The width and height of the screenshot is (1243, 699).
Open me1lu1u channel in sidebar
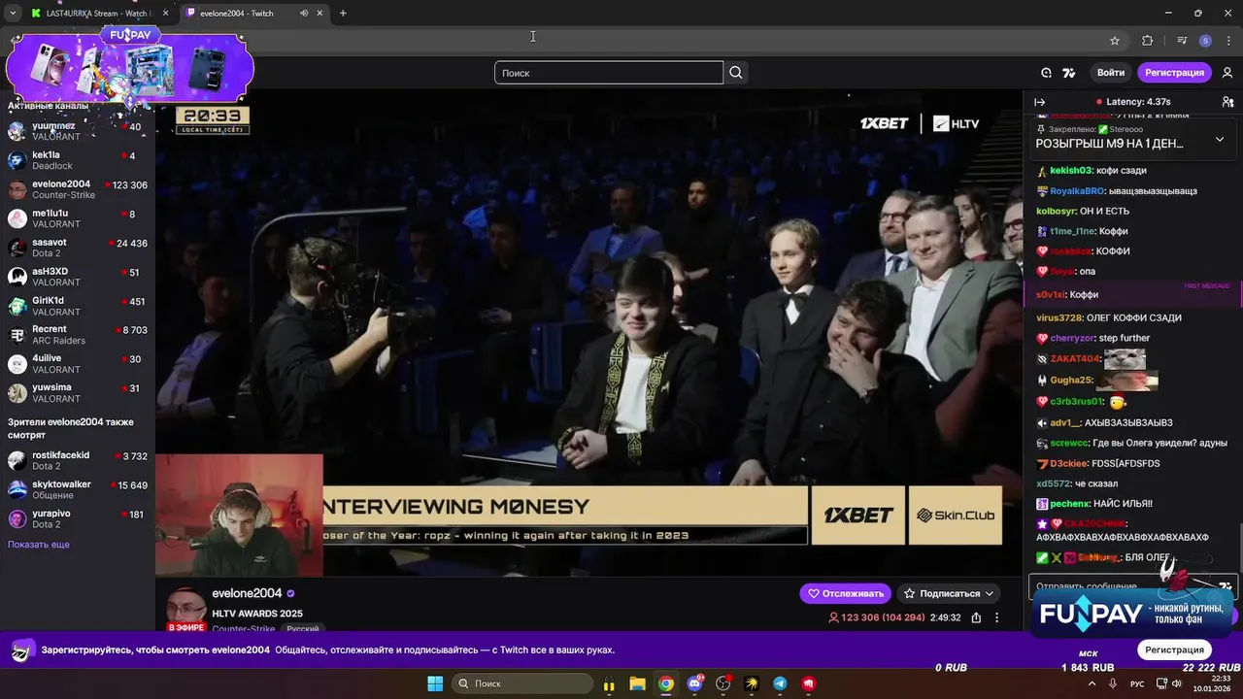[x=78, y=218]
